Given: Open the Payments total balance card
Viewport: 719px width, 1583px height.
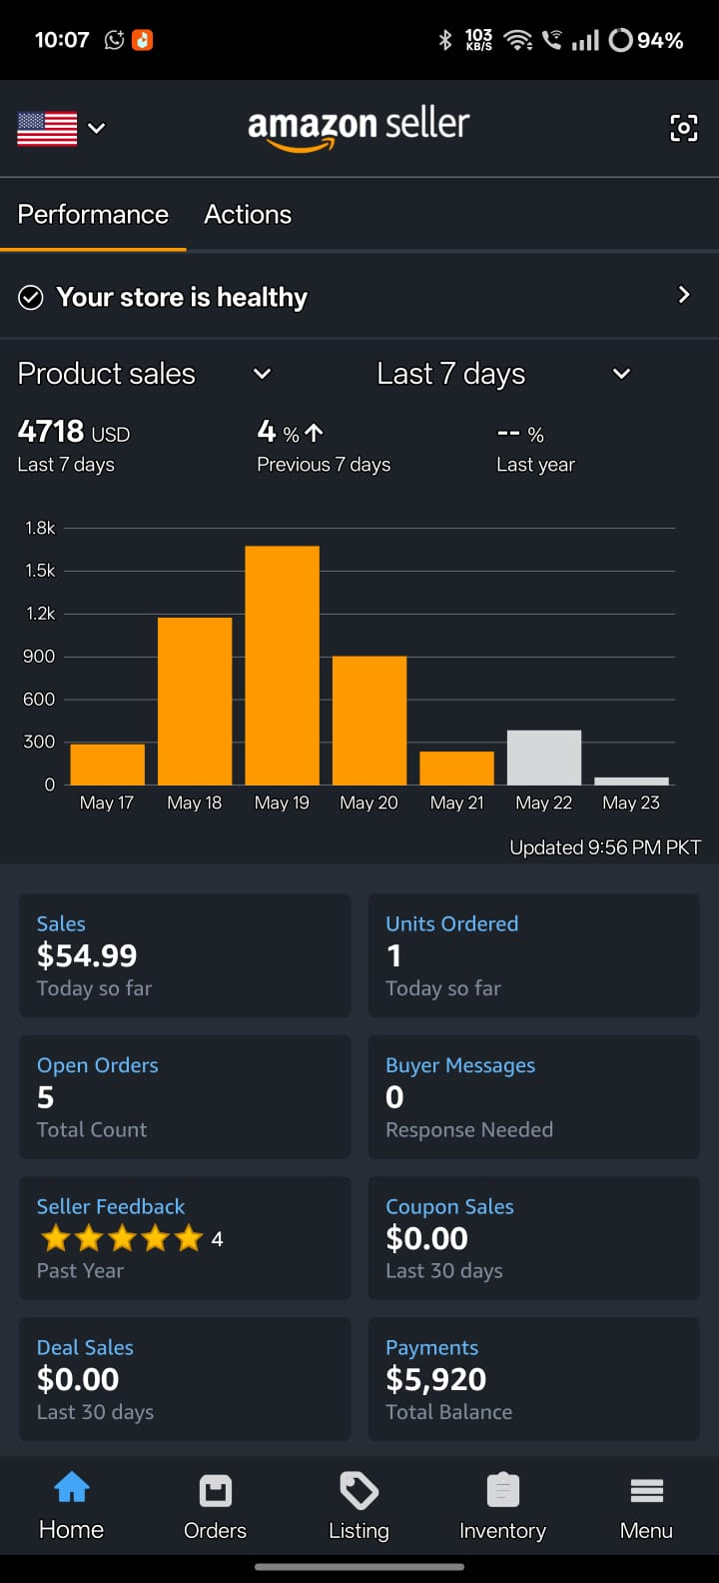Looking at the screenshot, I should [x=533, y=1379].
